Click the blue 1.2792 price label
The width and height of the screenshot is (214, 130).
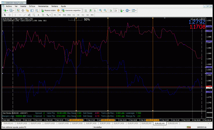197,22
